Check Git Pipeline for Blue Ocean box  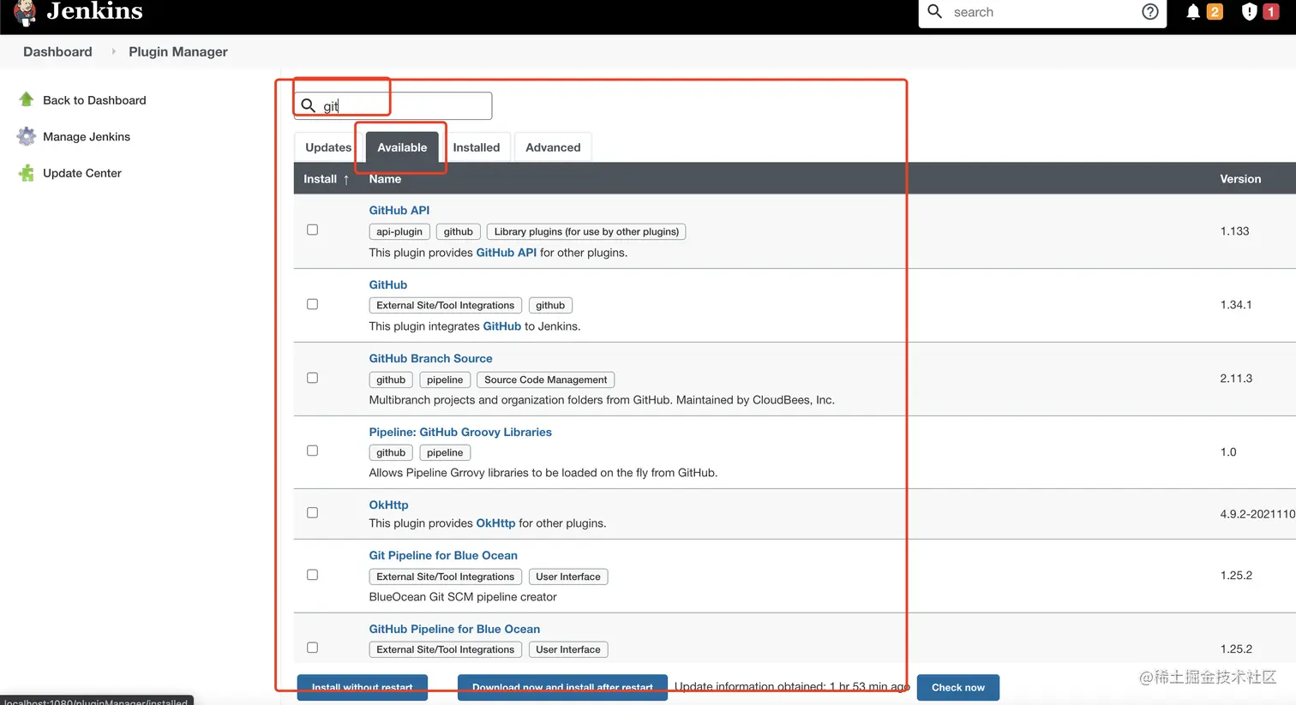pyautogui.click(x=313, y=575)
